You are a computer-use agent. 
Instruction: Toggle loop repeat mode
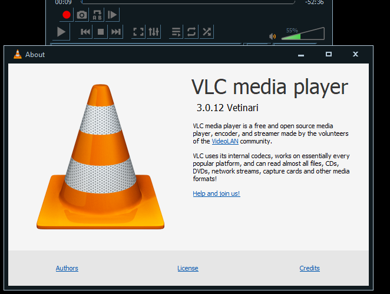tap(191, 32)
